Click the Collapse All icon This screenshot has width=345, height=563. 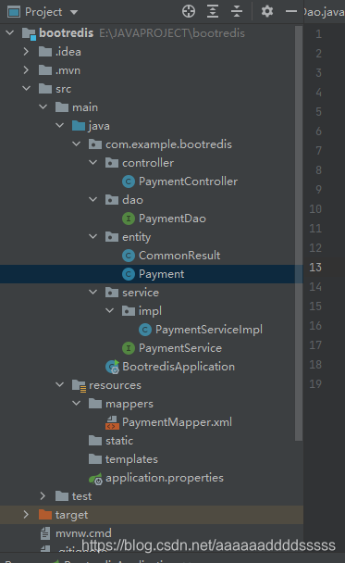(x=237, y=11)
